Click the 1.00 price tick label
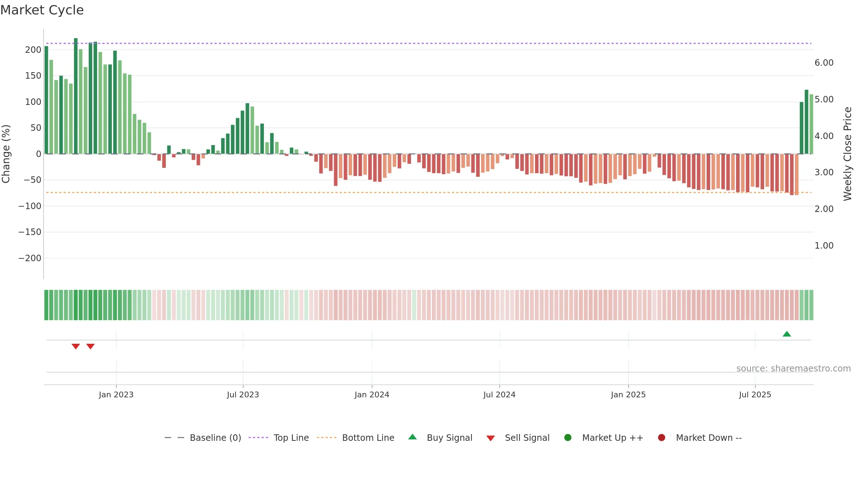 point(824,246)
